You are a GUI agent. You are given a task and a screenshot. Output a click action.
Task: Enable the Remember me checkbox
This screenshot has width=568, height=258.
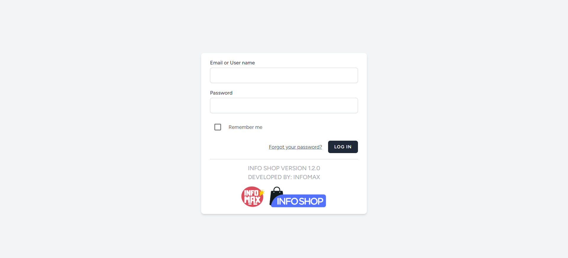[x=218, y=127]
